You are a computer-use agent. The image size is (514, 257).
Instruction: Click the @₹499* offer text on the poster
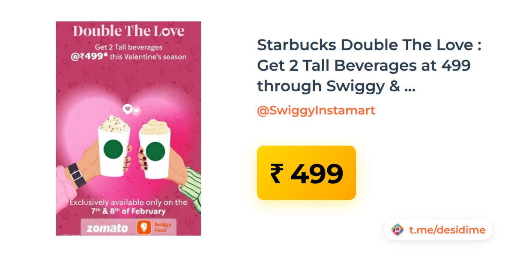(x=89, y=57)
